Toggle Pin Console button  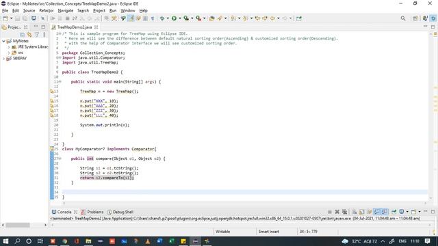(394, 212)
